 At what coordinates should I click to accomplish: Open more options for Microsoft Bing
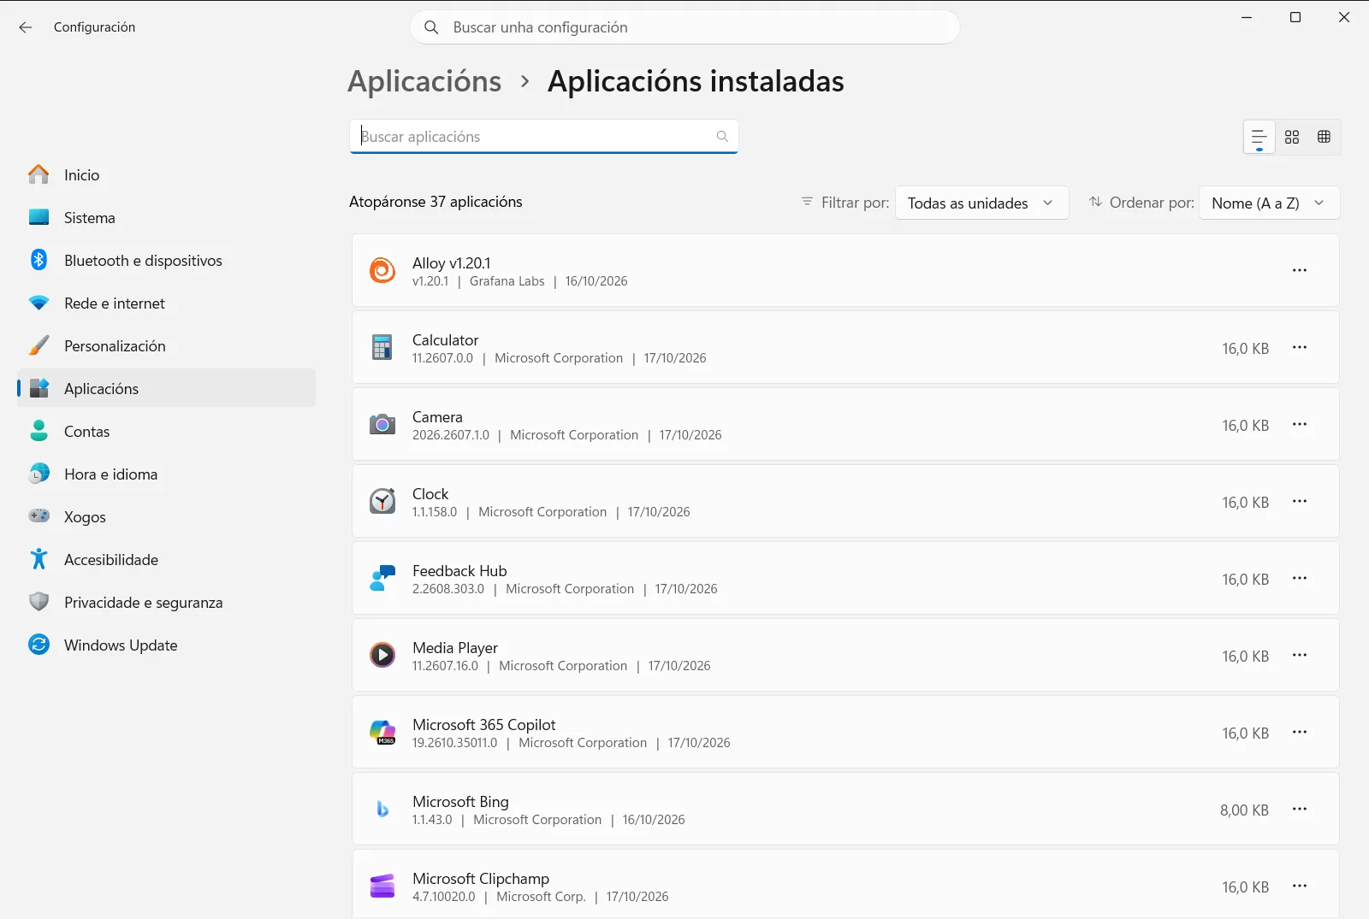coord(1300,809)
